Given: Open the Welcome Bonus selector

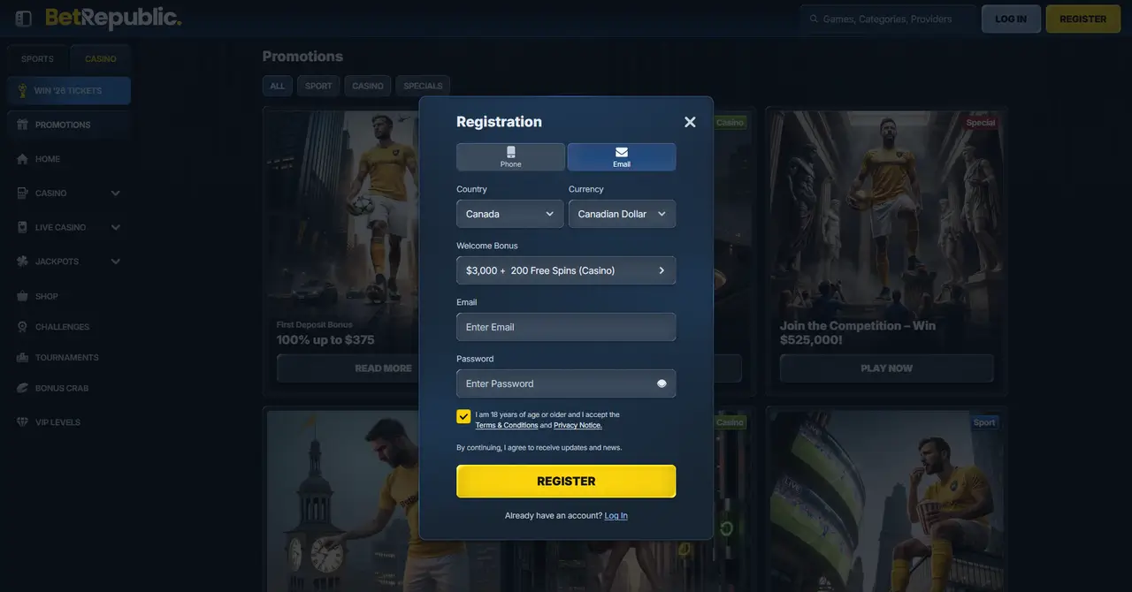Looking at the screenshot, I should pyautogui.click(x=566, y=270).
